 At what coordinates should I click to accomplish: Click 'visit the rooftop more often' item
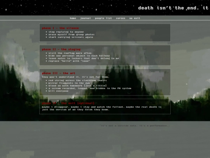tap(70, 53)
